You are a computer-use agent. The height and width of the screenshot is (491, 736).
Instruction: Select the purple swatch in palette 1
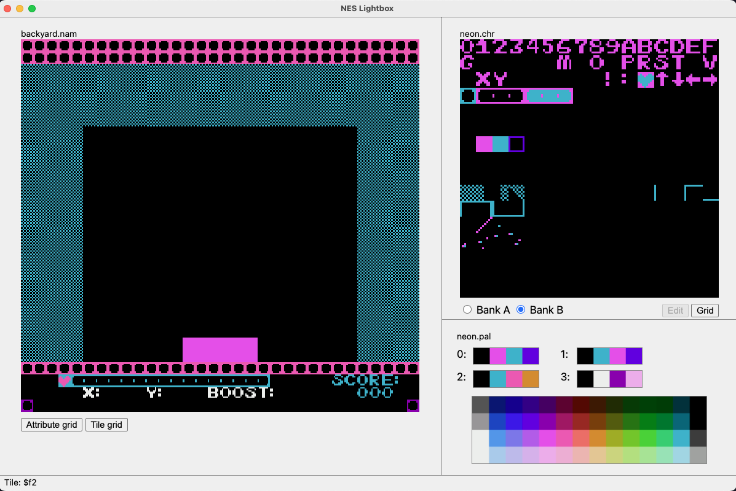click(634, 356)
